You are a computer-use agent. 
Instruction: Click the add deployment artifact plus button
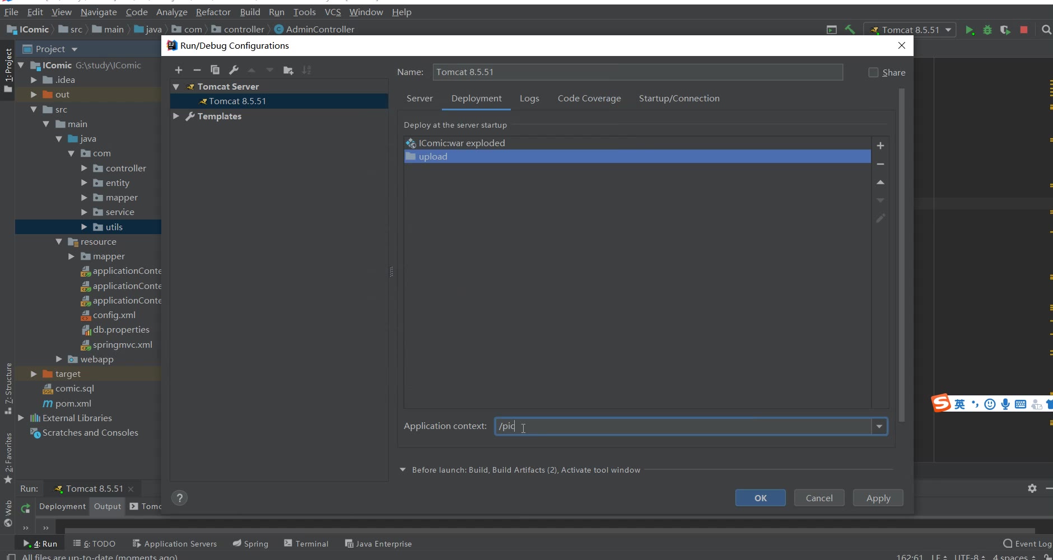point(880,146)
